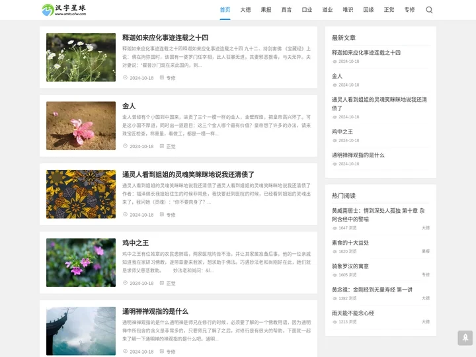Go to the 果报 navigation item

(x=266, y=10)
